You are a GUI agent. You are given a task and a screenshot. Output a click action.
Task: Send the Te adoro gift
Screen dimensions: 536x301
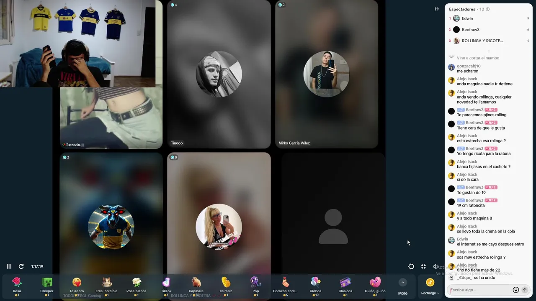pyautogui.click(x=77, y=286)
